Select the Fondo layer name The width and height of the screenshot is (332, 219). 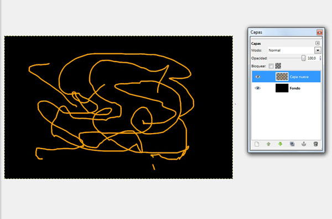295,88
